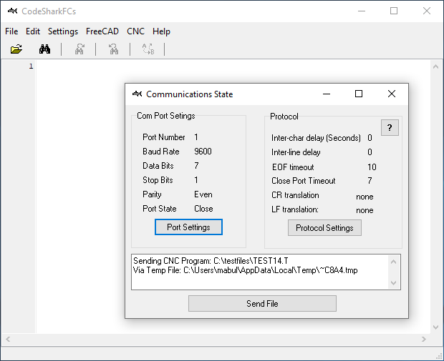Close the Communications State dialog
Screen dimensions: 444x361
pos(391,94)
